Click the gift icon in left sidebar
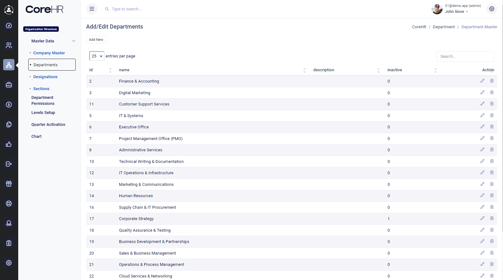The image size is (503, 280). 9,184
